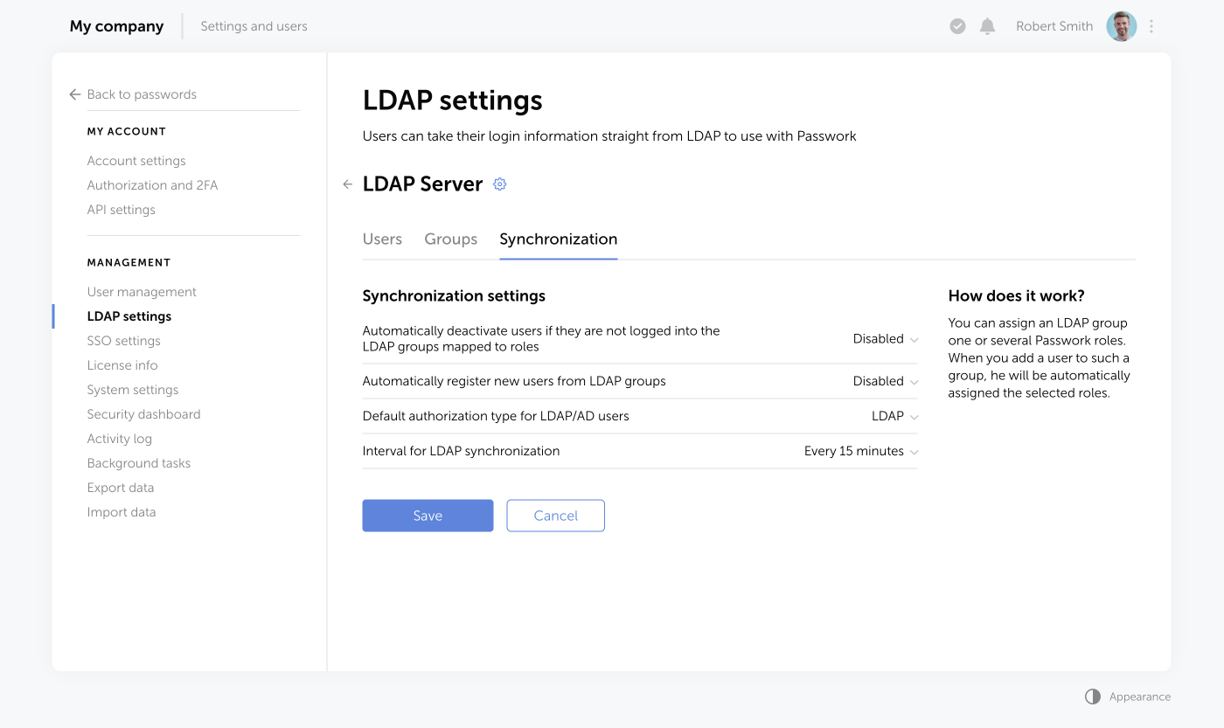Save the synchronization settings

[x=428, y=516]
